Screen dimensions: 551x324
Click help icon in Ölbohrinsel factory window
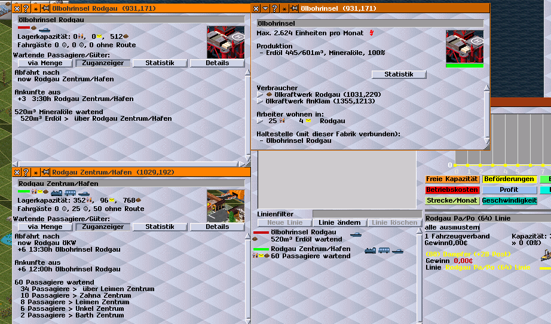pos(275,9)
